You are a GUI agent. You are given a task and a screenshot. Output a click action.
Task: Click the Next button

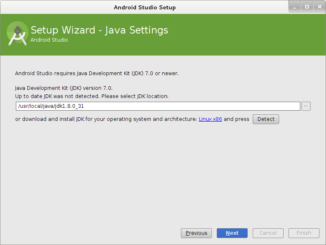(x=232, y=233)
